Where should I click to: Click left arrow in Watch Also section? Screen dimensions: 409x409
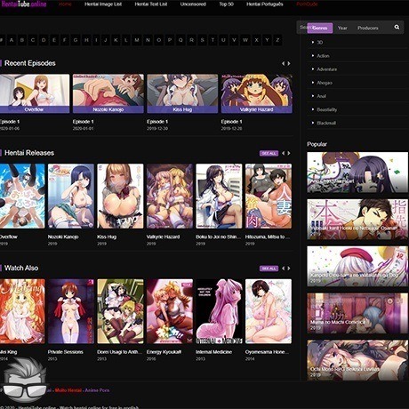click(283, 269)
